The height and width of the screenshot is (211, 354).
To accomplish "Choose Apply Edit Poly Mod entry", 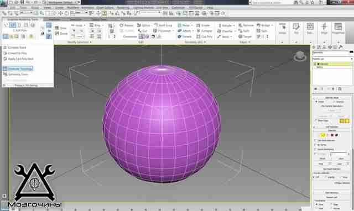I will coord(18,59).
